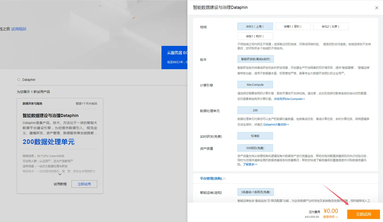Screen dimensions: 383x222
Task: Choose 标准版 for real-time development
Action: click(255, 136)
